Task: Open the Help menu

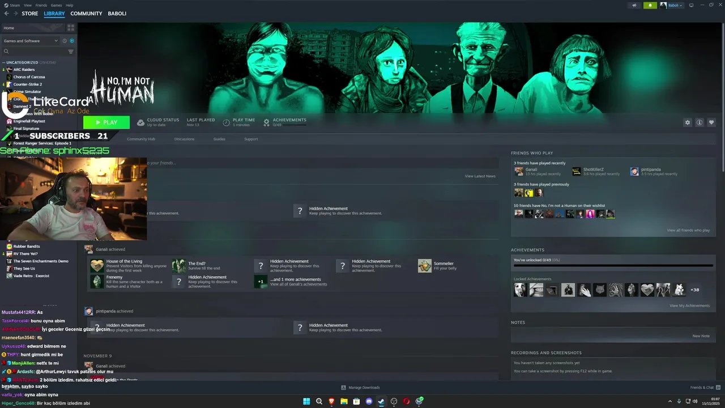Action: pos(69,5)
